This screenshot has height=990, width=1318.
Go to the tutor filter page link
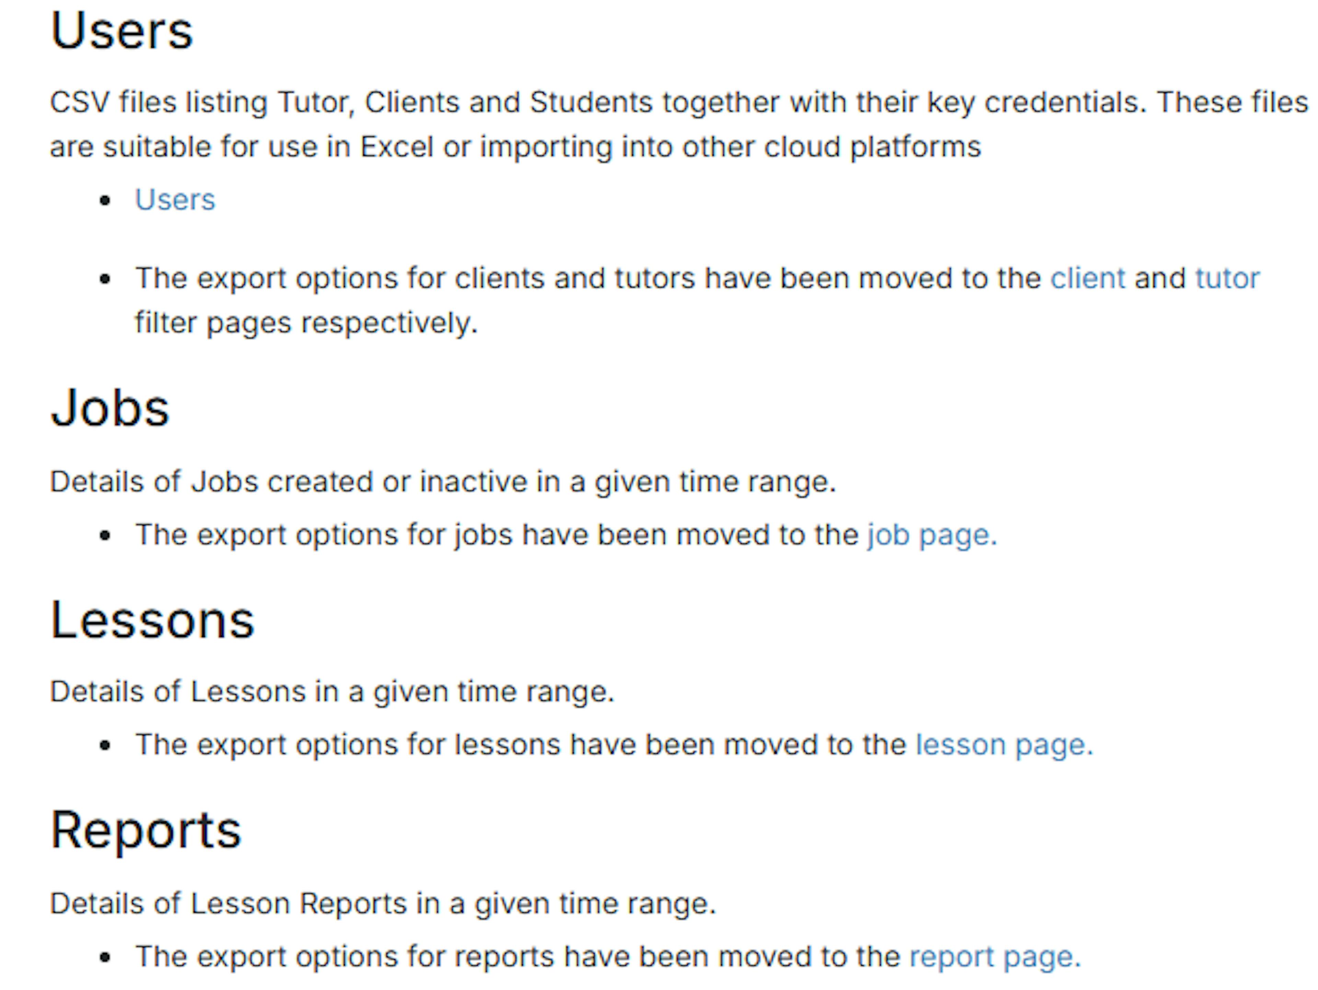point(1227,278)
